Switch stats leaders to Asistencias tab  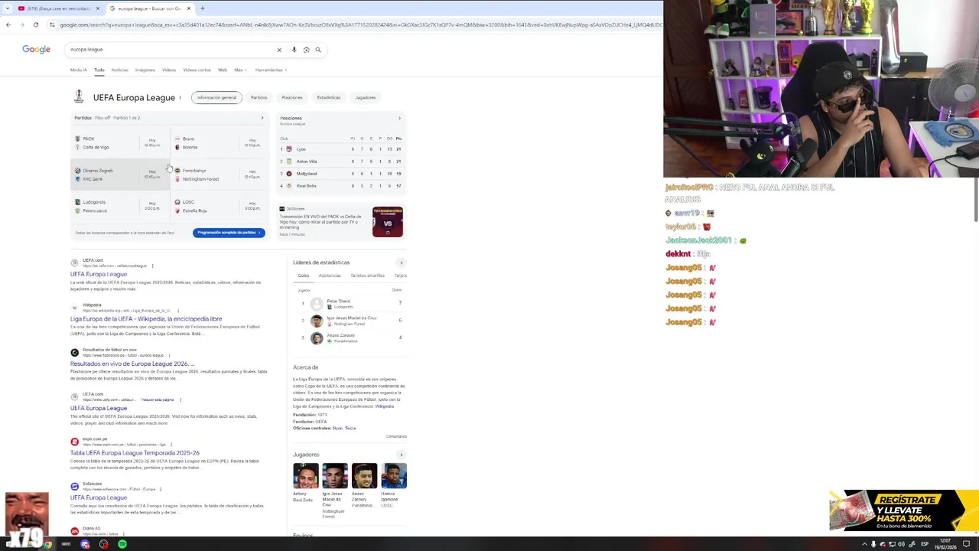(x=330, y=275)
